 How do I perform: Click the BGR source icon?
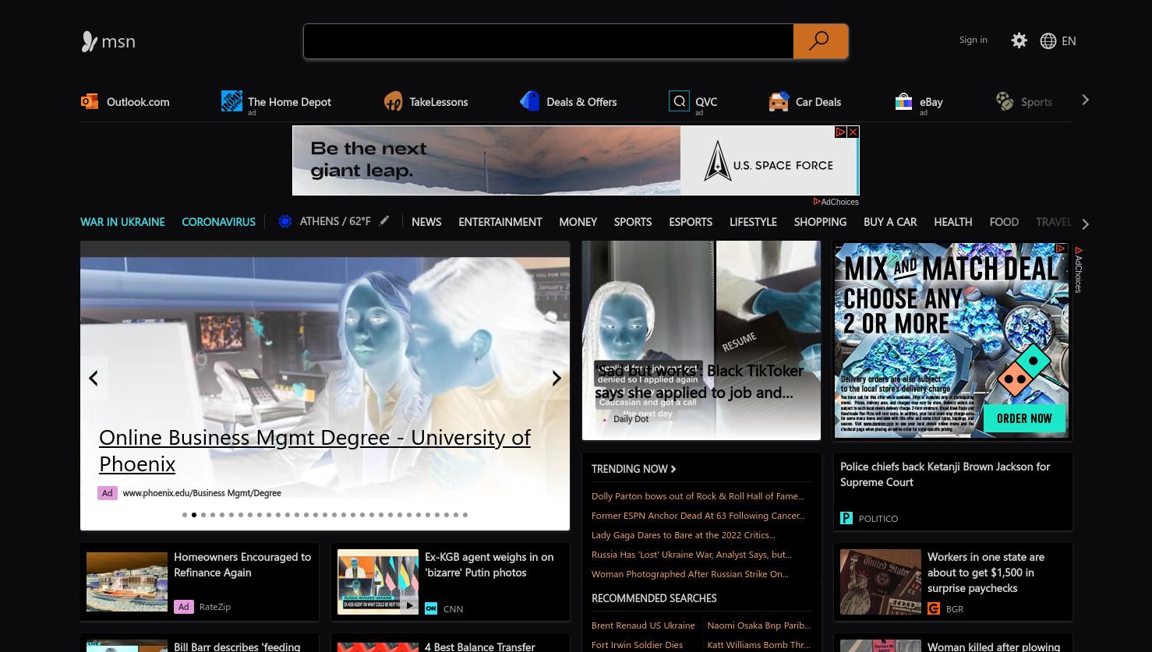click(934, 608)
